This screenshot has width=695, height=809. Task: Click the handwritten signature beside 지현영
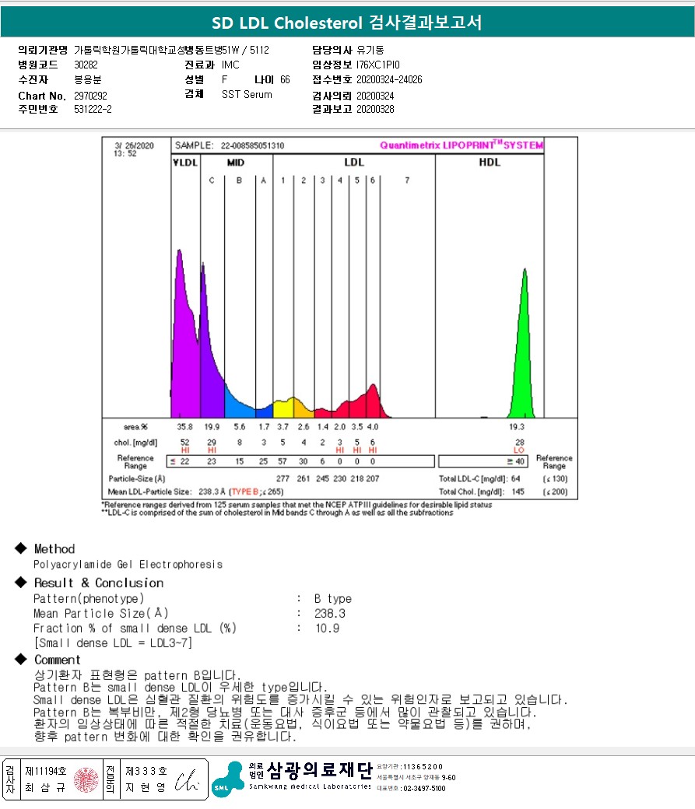(187, 781)
